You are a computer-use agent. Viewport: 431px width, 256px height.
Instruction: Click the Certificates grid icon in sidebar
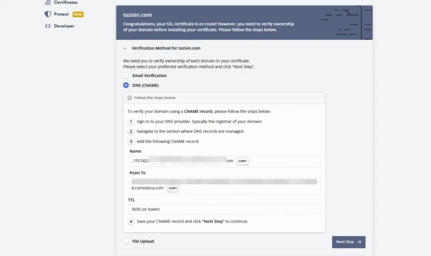click(x=48, y=3)
